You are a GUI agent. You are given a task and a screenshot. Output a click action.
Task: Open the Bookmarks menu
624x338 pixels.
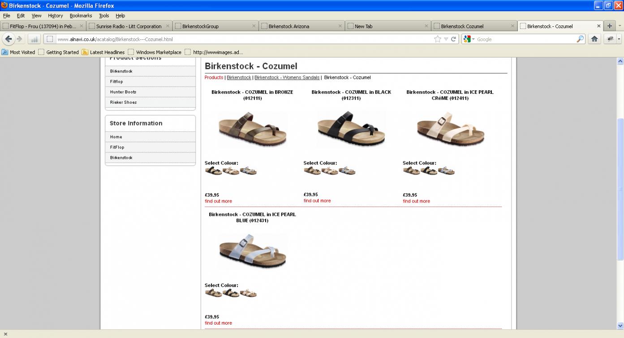81,16
